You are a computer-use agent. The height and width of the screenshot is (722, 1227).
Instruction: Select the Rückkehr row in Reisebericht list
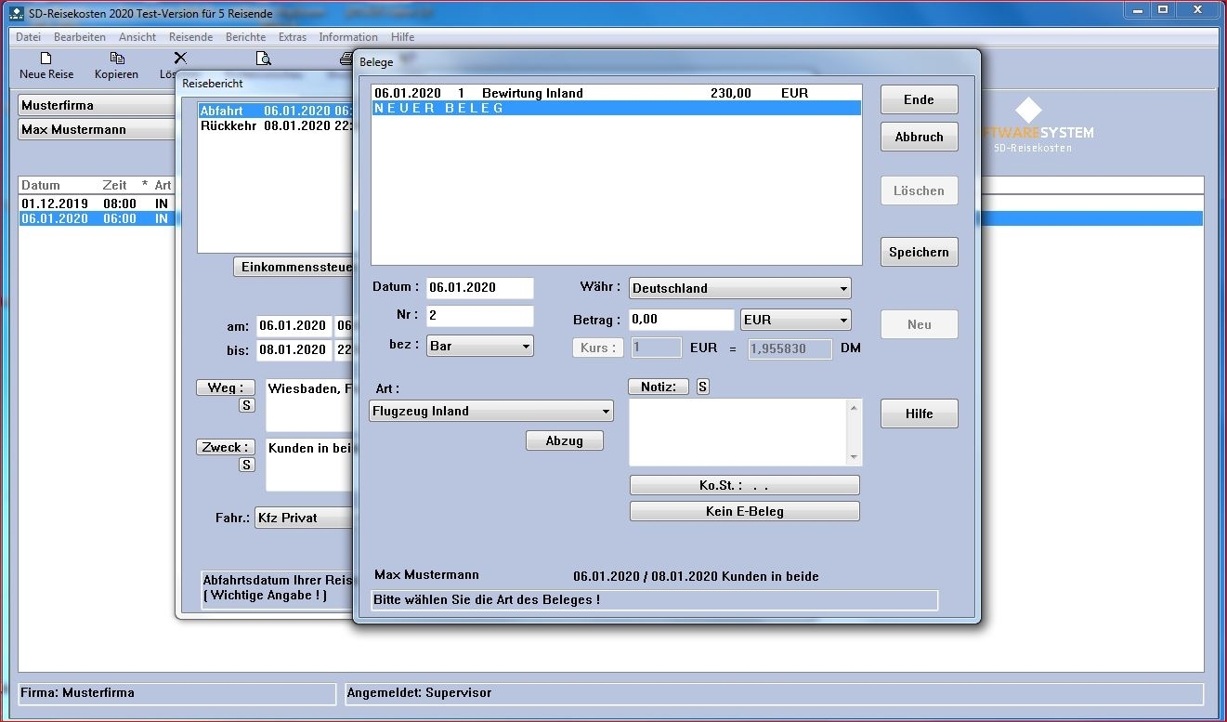click(276, 125)
